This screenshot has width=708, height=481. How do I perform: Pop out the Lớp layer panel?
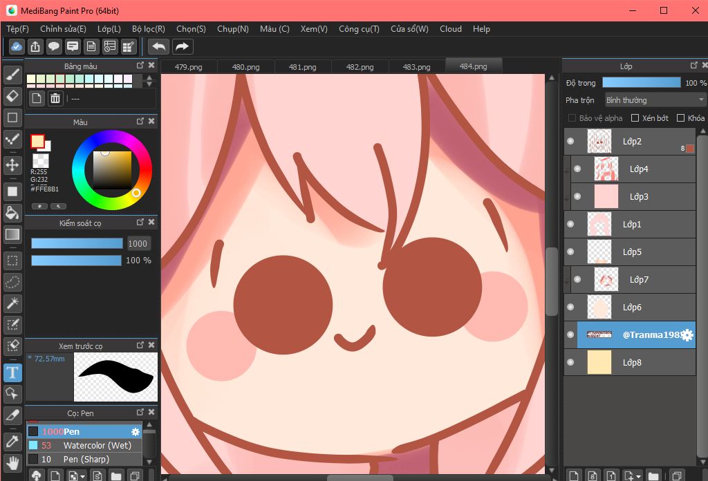[x=694, y=66]
